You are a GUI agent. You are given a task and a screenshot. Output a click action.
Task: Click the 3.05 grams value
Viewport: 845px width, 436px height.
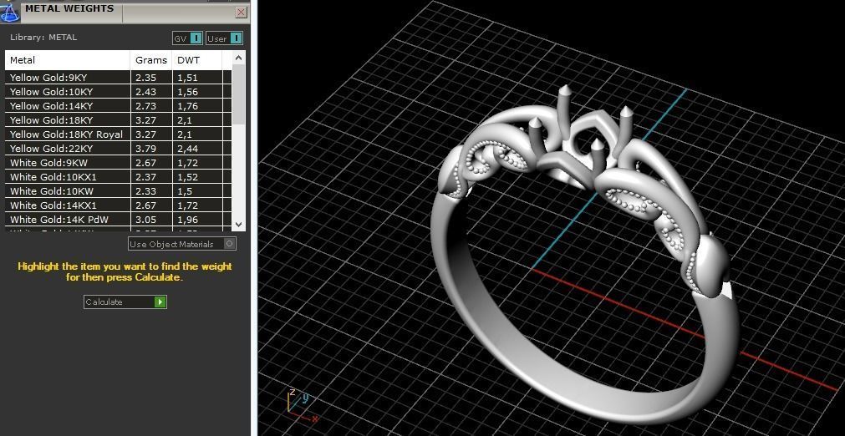point(146,220)
